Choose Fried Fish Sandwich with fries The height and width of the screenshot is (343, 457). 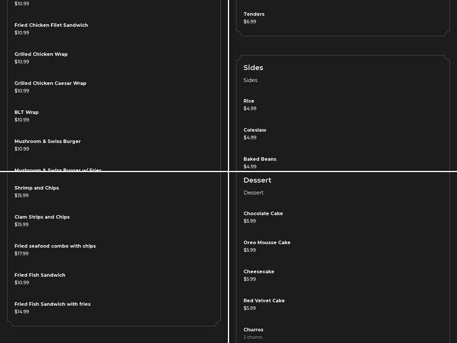click(53, 305)
